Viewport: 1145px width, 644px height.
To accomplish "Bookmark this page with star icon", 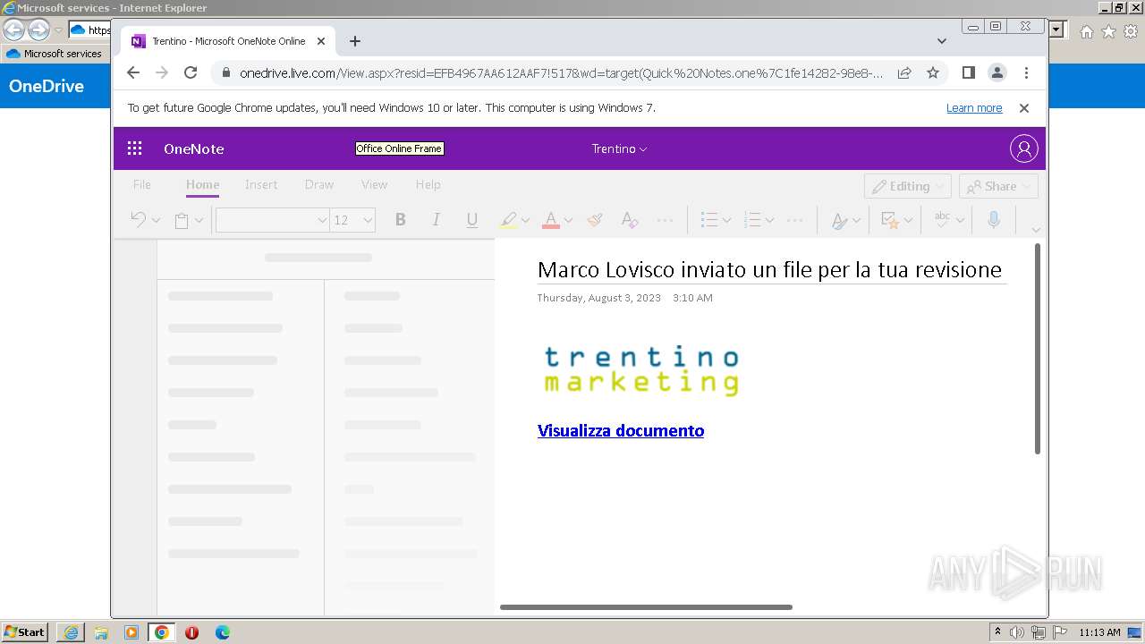I will (x=933, y=72).
